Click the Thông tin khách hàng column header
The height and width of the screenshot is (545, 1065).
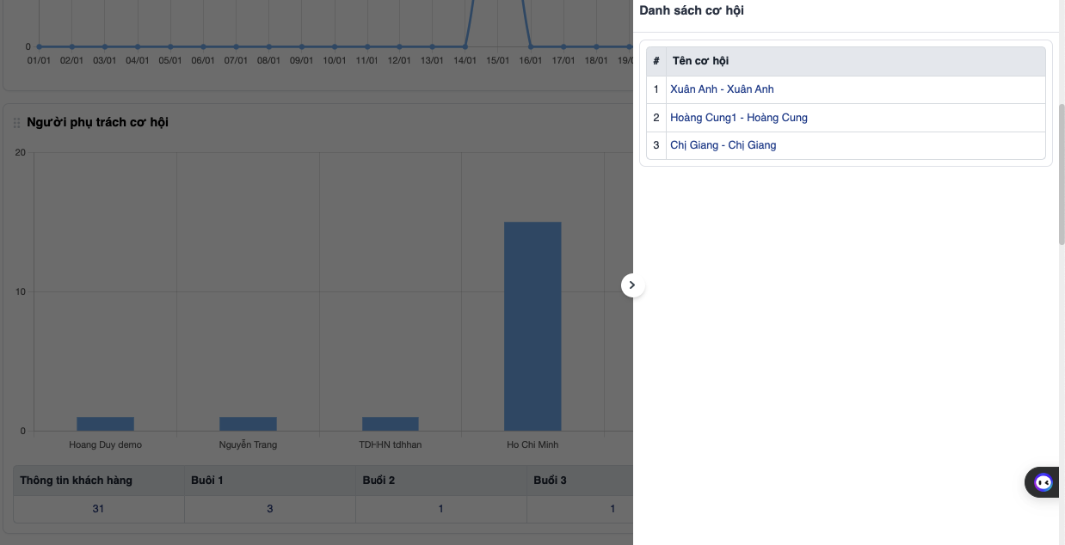pos(77,480)
